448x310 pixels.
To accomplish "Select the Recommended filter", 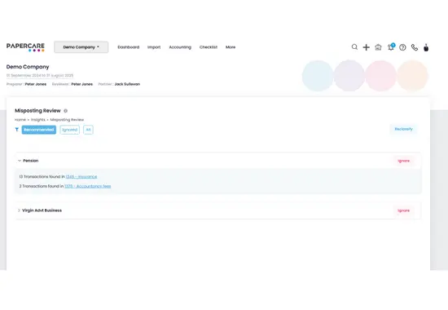I will click(39, 130).
